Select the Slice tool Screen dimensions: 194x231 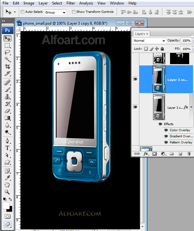pos(7,73)
